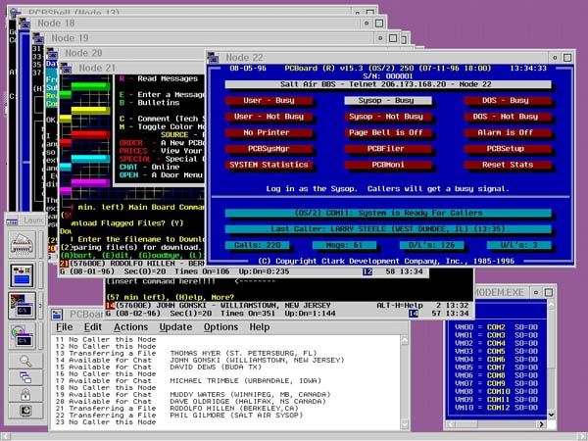
Task: Click the Calls: 220 counter in Node 22
Action: pyautogui.click(x=257, y=245)
